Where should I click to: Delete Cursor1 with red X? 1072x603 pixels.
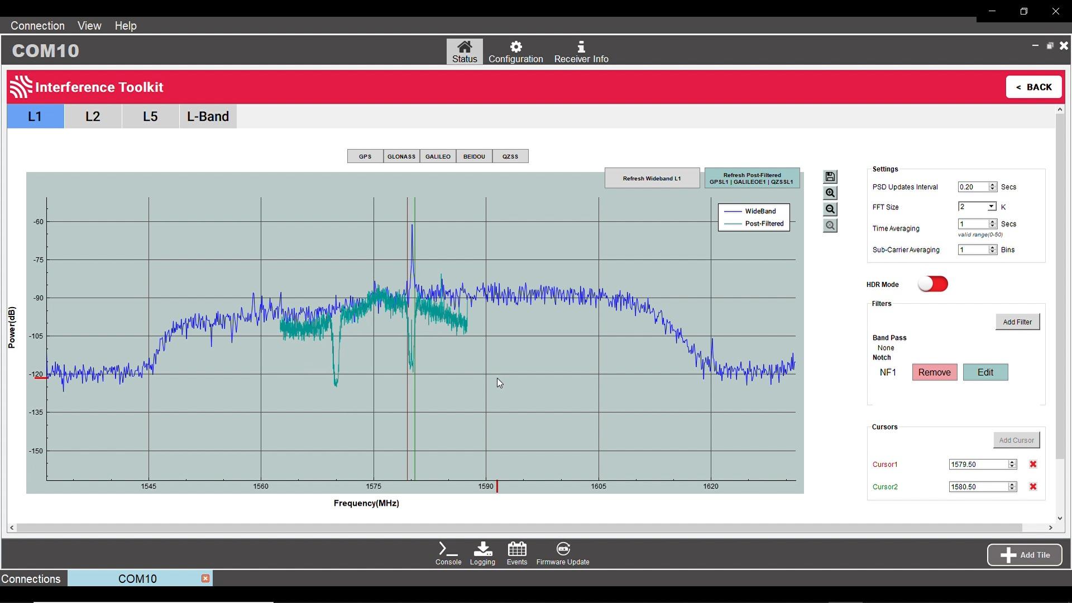tap(1033, 465)
